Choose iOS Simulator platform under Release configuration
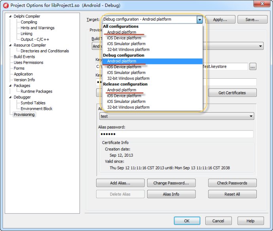 click(x=126, y=102)
